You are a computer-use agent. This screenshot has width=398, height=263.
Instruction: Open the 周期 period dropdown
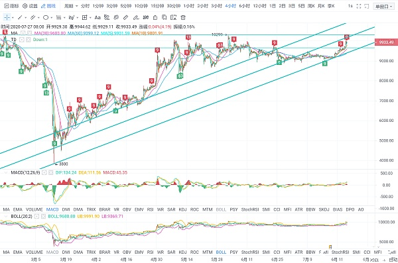pyautogui.click(x=71, y=6)
